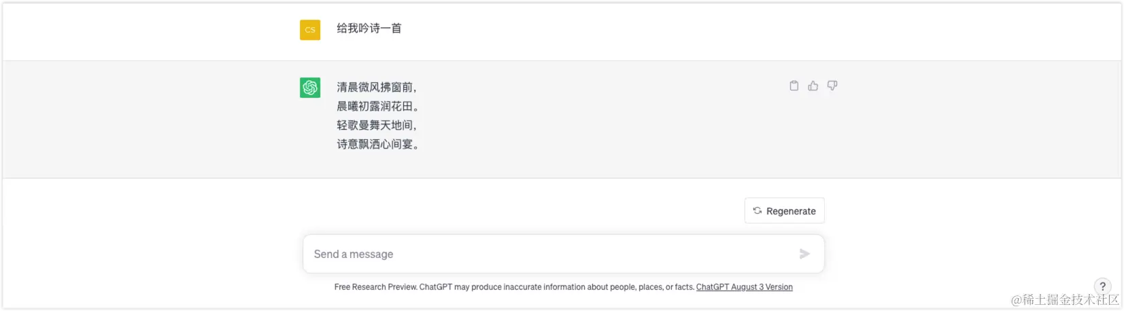Click the poem line '诗意飘洒心间宴'
Image resolution: width=1124 pixels, height=311 pixels.
[x=377, y=144]
